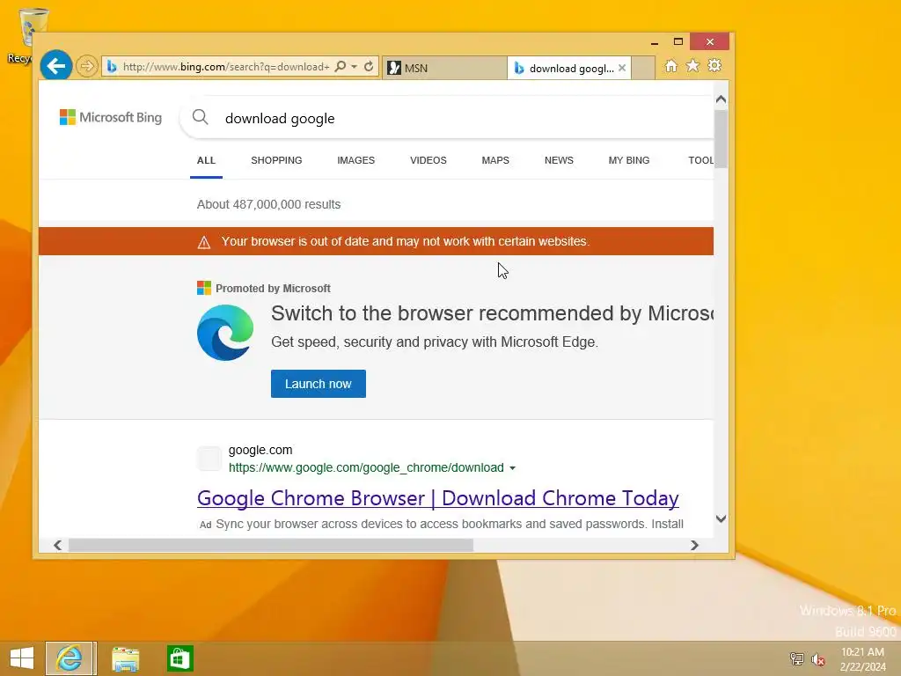
Task: Select the Recycle Bin desktop icon
Action: pos(27,34)
